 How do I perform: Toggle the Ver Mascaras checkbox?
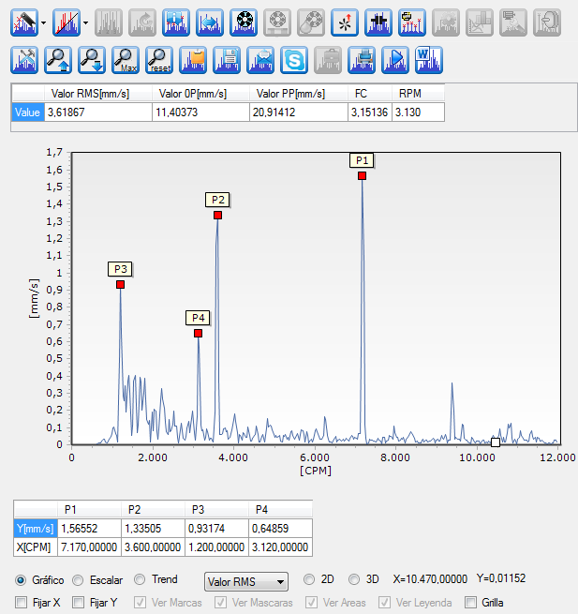[x=221, y=602]
